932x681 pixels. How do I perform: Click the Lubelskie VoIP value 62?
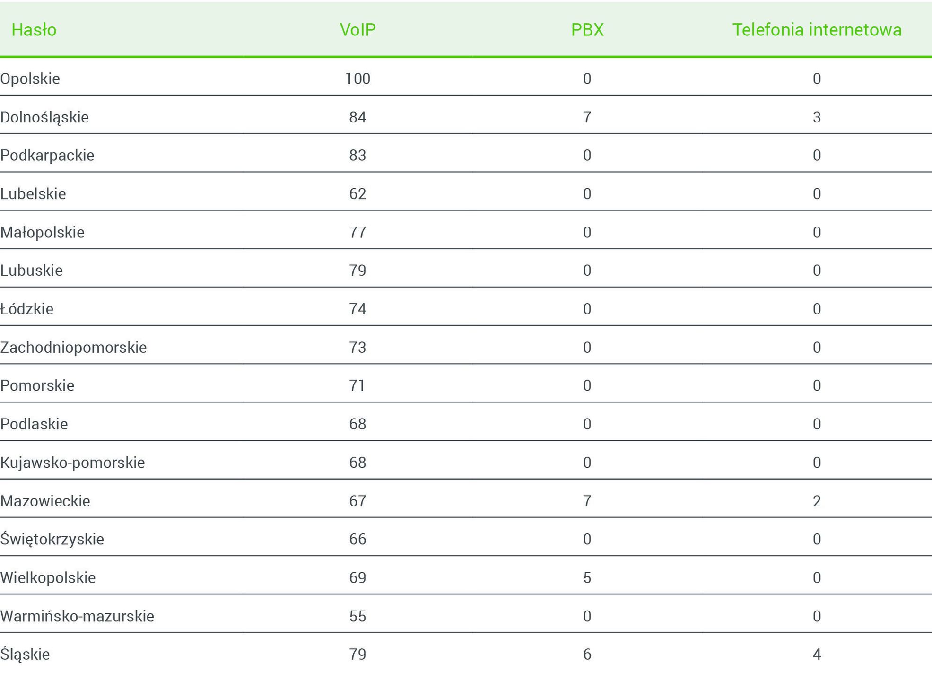click(x=357, y=194)
